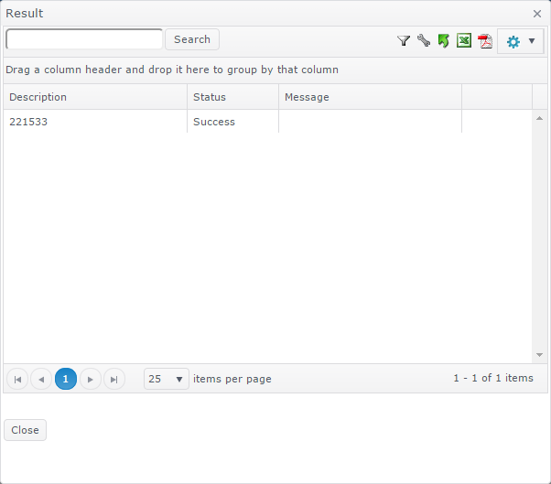
Task: Sort by the Description column header
Action: click(x=95, y=97)
